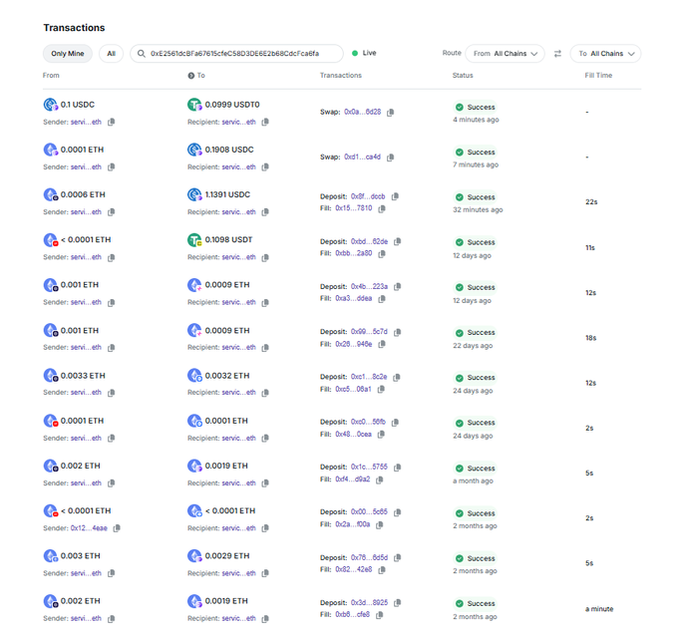This screenshot has width=678, height=637.
Task: Open swap transaction 0xd1...ca4d
Action: pyautogui.click(x=362, y=157)
